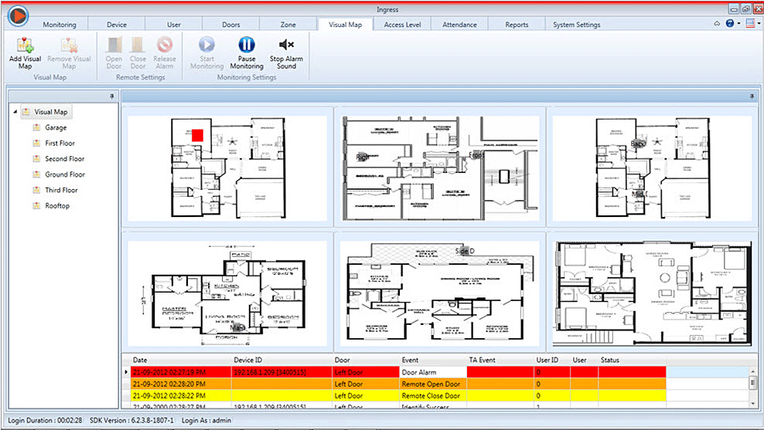
Task: Open the help dropdown in title area
Action: click(731, 24)
